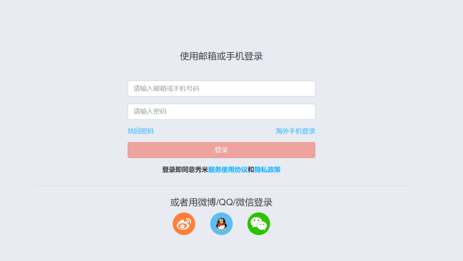
Task: Click the 登录即同意秀米 text
Action: [185, 170]
